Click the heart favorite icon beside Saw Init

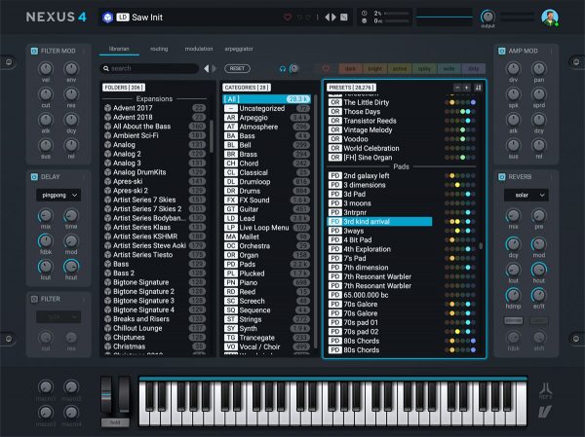[287, 18]
